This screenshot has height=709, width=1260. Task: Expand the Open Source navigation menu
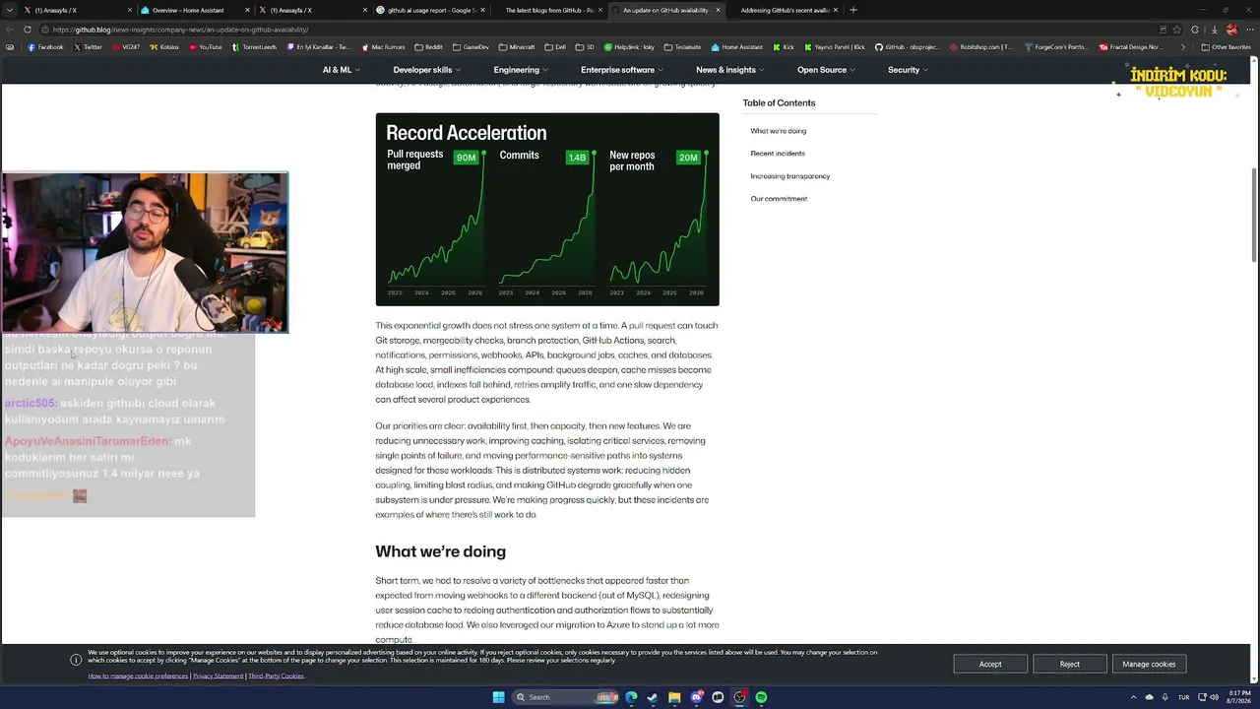click(x=826, y=70)
